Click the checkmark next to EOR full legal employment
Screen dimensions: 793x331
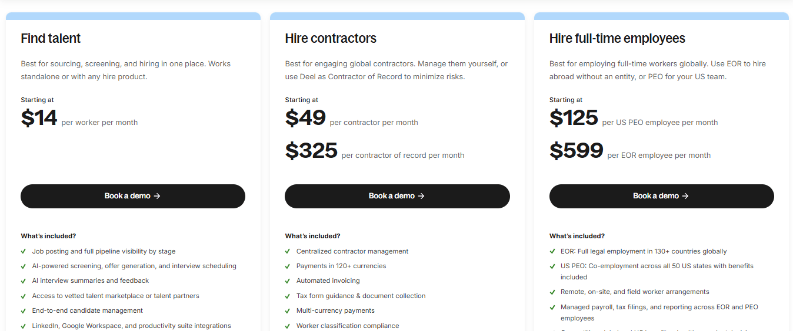(x=552, y=251)
